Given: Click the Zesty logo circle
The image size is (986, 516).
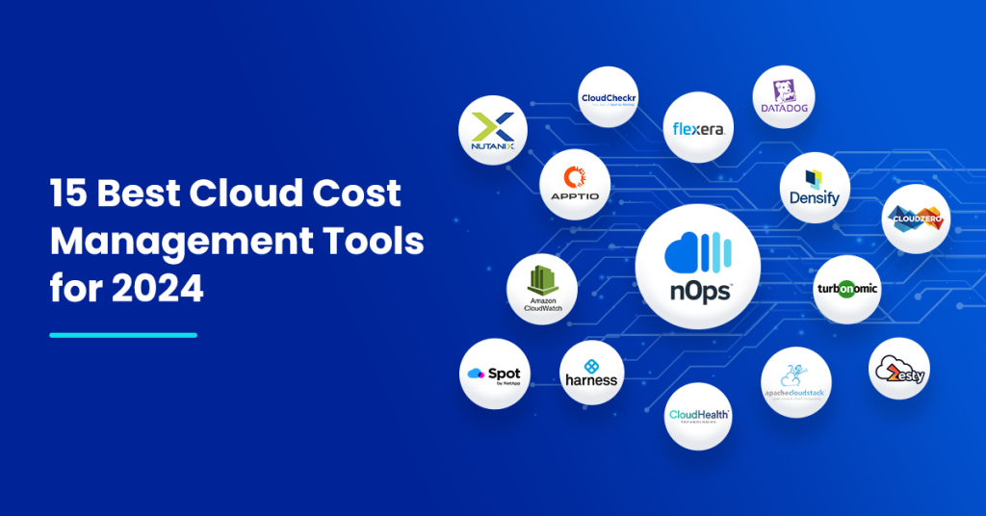Looking at the screenshot, I should [899, 369].
